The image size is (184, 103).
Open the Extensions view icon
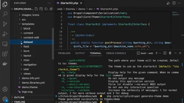click(5, 54)
